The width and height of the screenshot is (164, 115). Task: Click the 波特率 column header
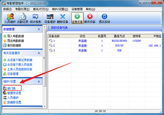(137, 36)
